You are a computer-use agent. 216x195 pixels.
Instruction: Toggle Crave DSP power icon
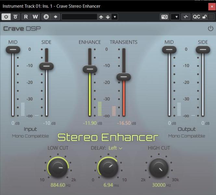(x=210, y=29)
